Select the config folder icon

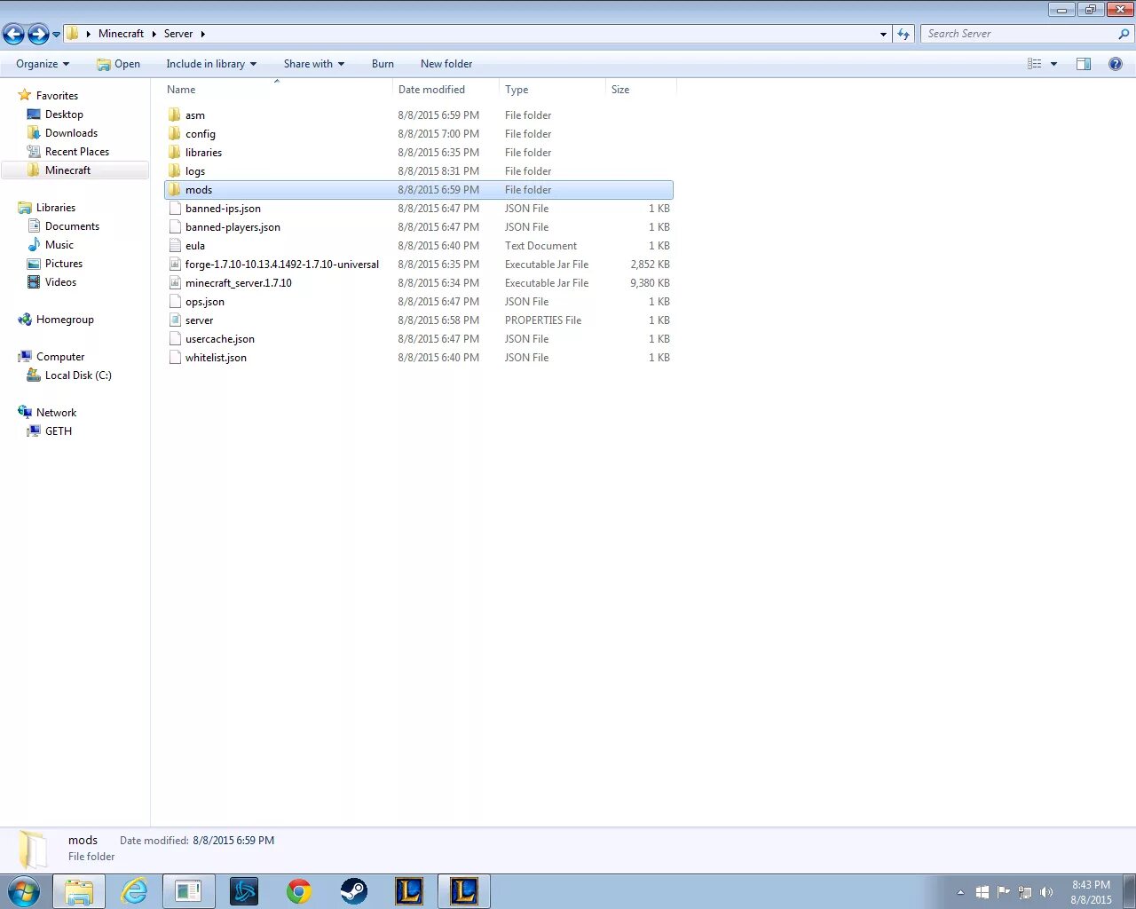(x=175, y=134)
